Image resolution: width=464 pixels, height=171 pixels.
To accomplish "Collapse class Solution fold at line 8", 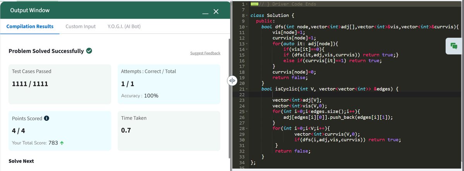I will (x=247, y=15).
